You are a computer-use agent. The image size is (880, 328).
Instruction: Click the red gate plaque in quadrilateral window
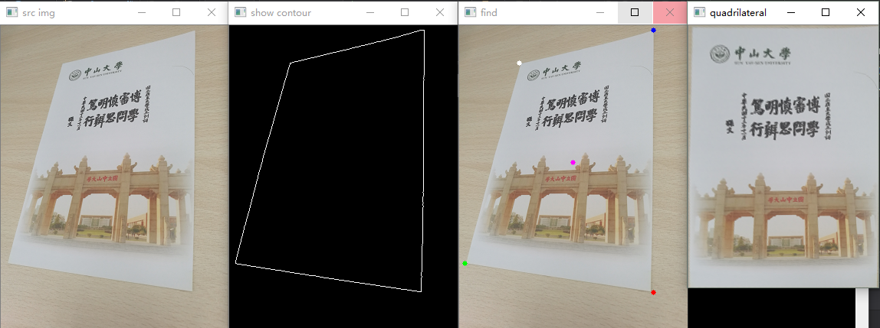click(x=785, y=200)
